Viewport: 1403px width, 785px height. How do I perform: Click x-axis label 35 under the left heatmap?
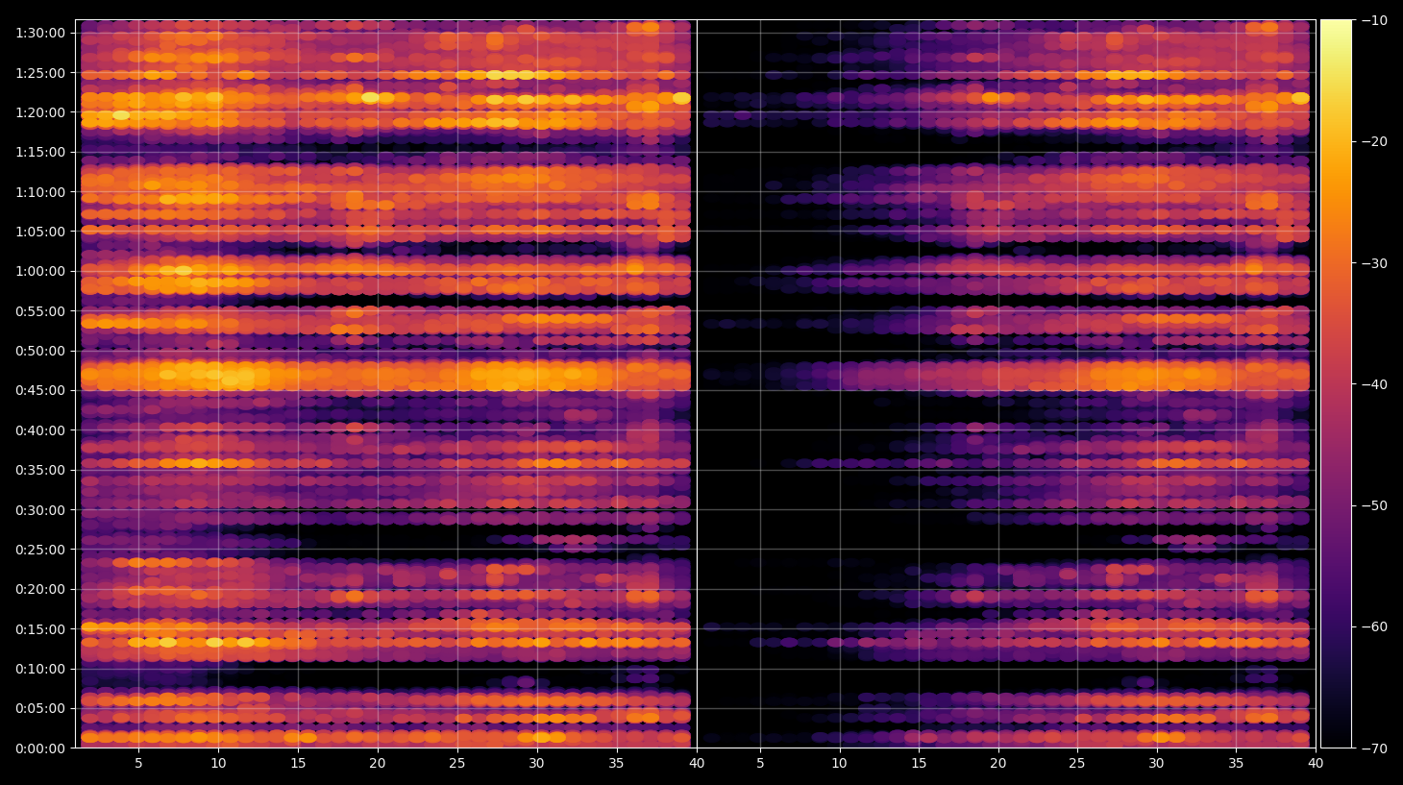(616, 764)
